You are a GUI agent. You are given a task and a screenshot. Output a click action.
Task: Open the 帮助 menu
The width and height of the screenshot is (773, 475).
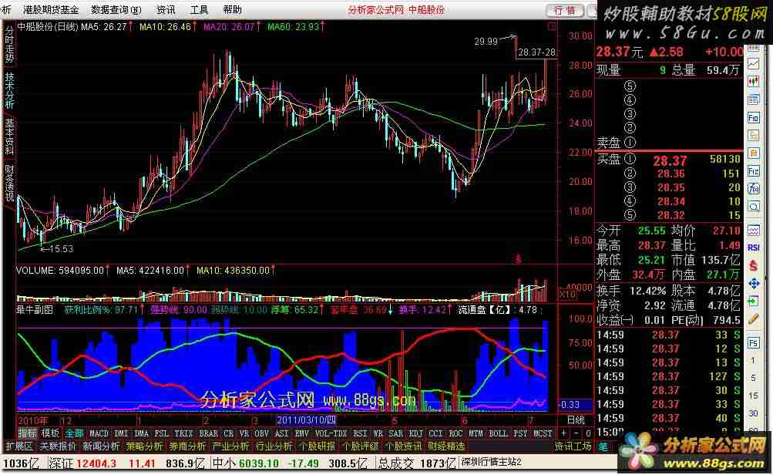click(x=232, y=9)
